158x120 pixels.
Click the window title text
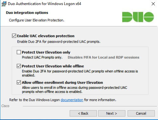44,4
